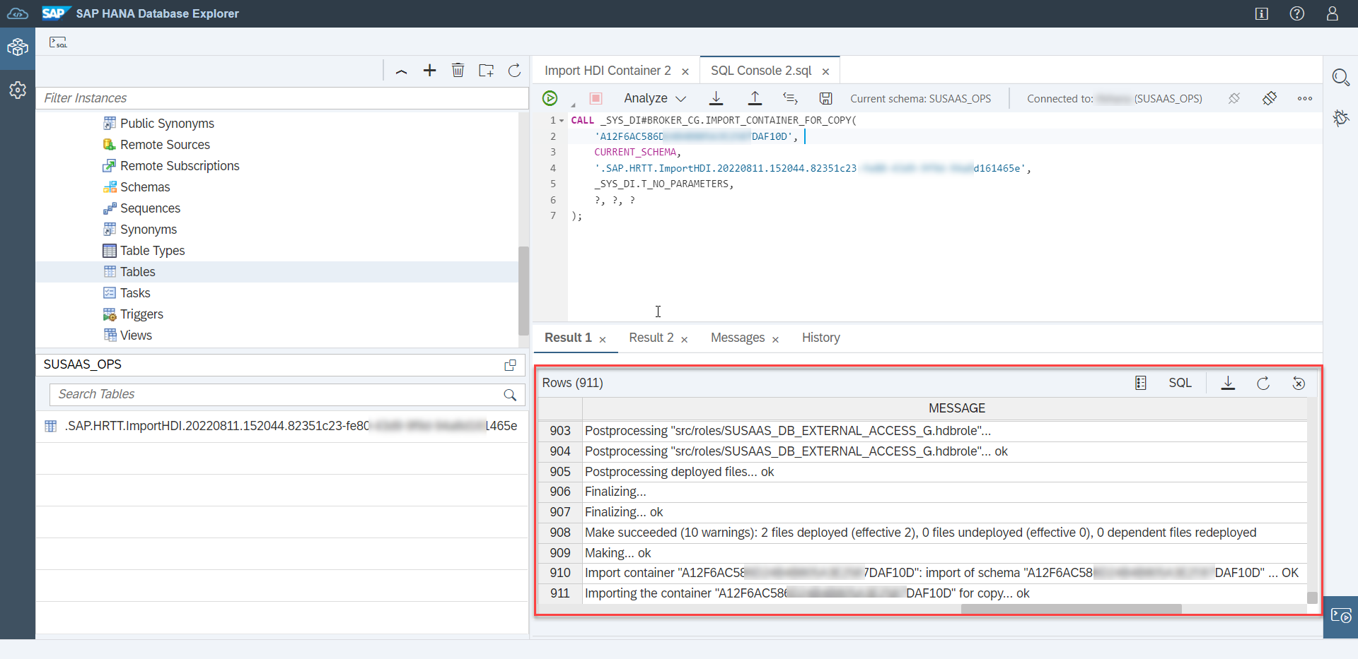Screen dimensions: 1358x659
Task: Switch to Import HDI Container 2 tab
Action: click(x=608, y=71)
